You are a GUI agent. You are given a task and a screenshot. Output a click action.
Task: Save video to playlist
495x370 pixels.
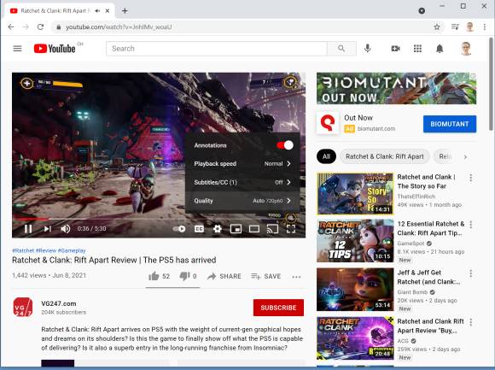tap(265, 276)
